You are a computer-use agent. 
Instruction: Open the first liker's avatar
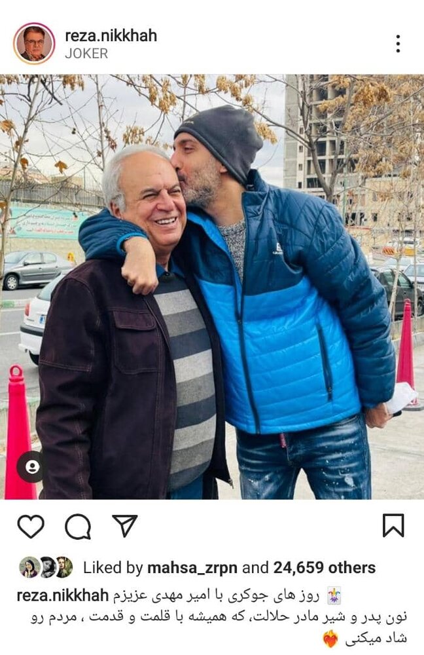pyautogui.click(x=29, y=567)
